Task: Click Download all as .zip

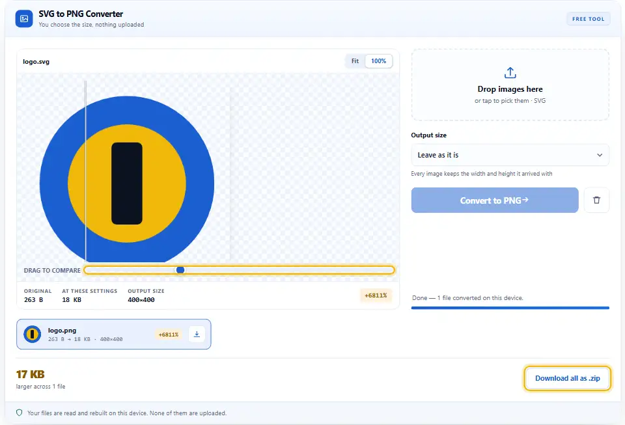Action: [x=567, y=378]
